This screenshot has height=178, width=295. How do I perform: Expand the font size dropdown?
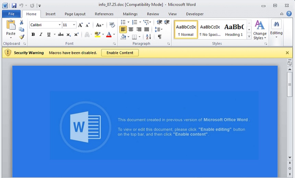pos(74,25)
